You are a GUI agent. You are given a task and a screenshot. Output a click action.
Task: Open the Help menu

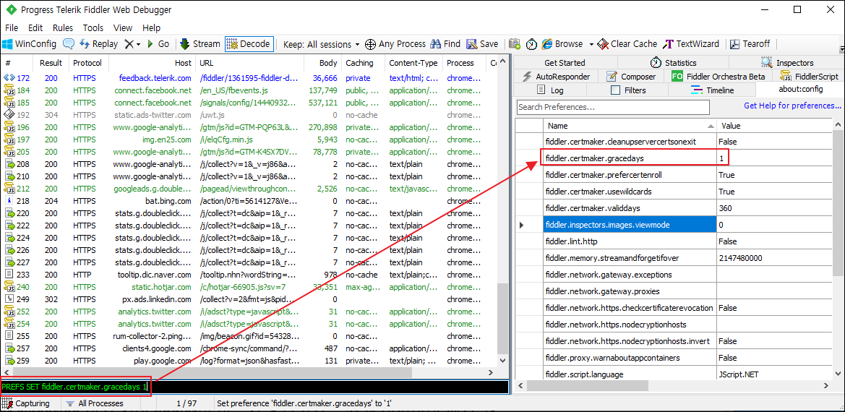pyautogui.click(x=151, y=28)
